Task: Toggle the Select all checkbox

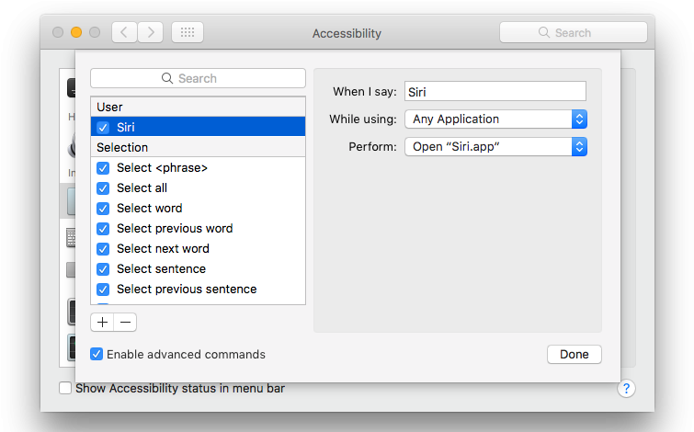Action: tap(103, 188)
